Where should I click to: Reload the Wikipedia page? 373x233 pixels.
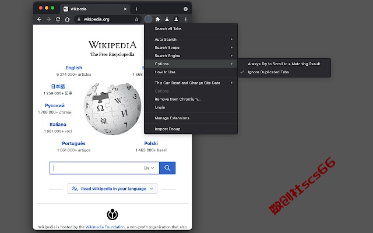click(58, 19)
